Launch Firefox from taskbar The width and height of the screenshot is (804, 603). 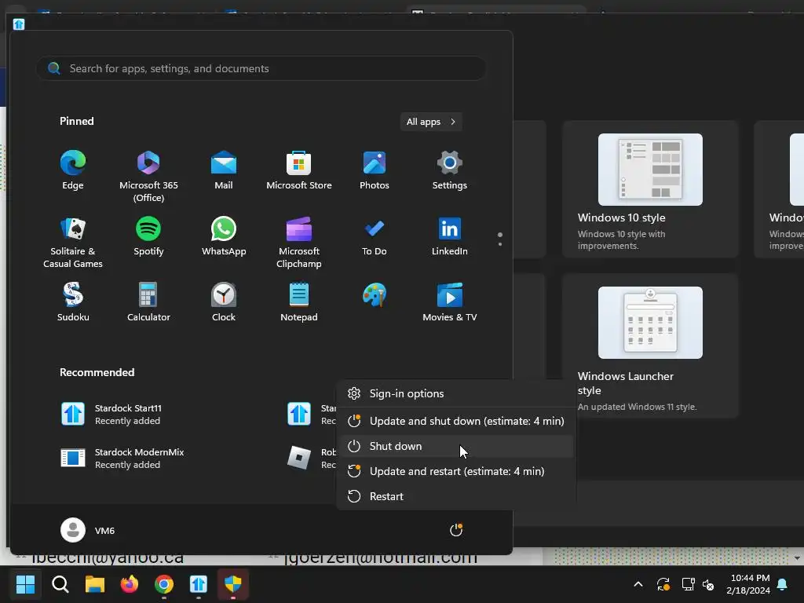click(130, 584)
